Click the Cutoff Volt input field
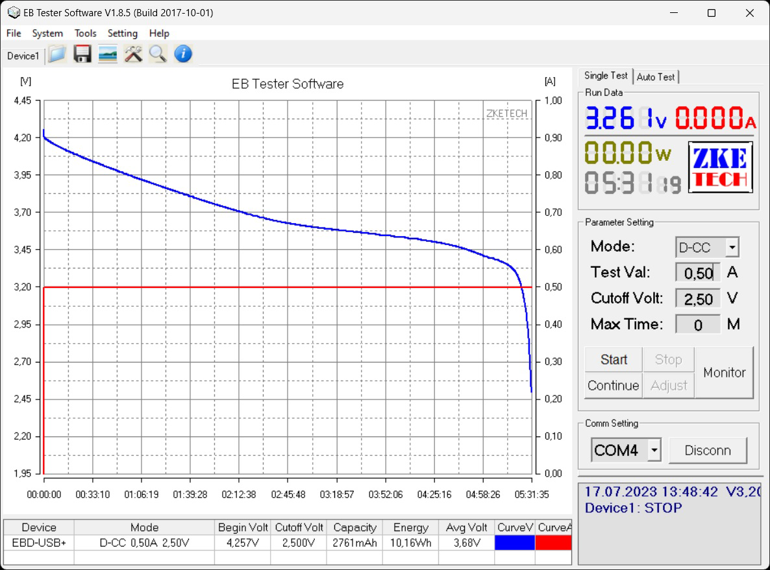770x570 pixels. [x=697, y=299]
